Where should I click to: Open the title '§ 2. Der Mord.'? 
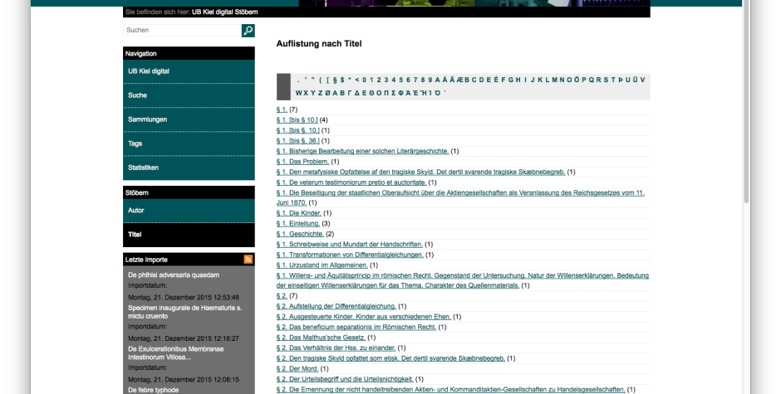297,368
